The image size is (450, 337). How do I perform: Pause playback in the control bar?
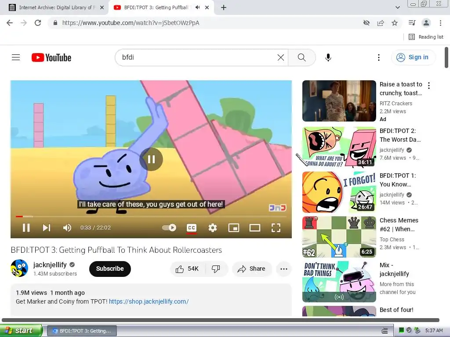point(26,228)
